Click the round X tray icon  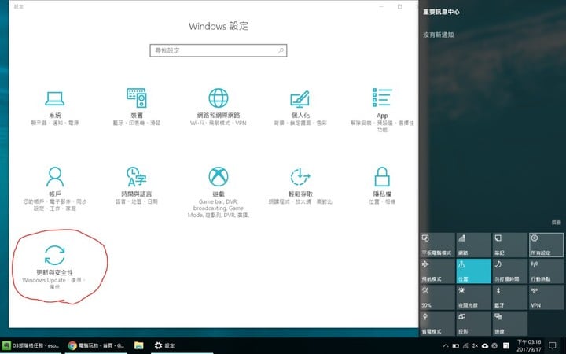[x=495, y=345]
